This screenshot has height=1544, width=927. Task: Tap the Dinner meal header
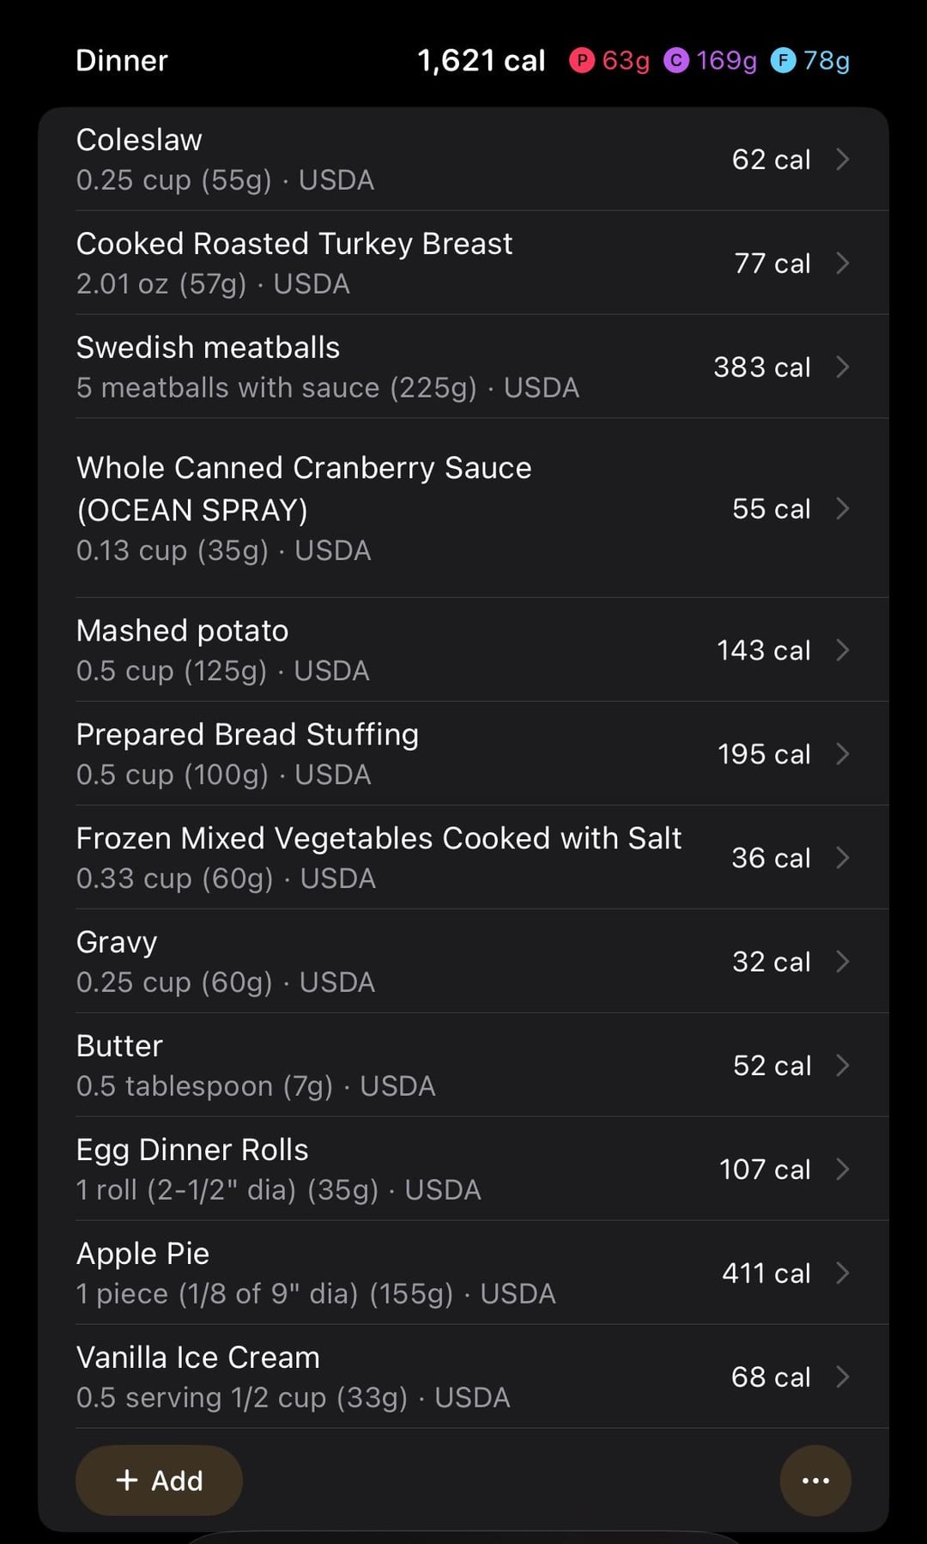122,60
